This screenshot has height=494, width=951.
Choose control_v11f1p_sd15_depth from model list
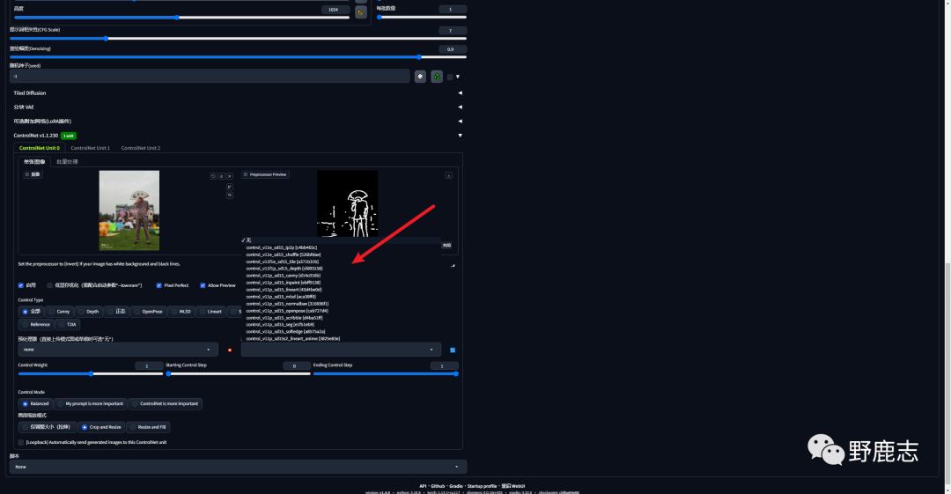[284, 269]
